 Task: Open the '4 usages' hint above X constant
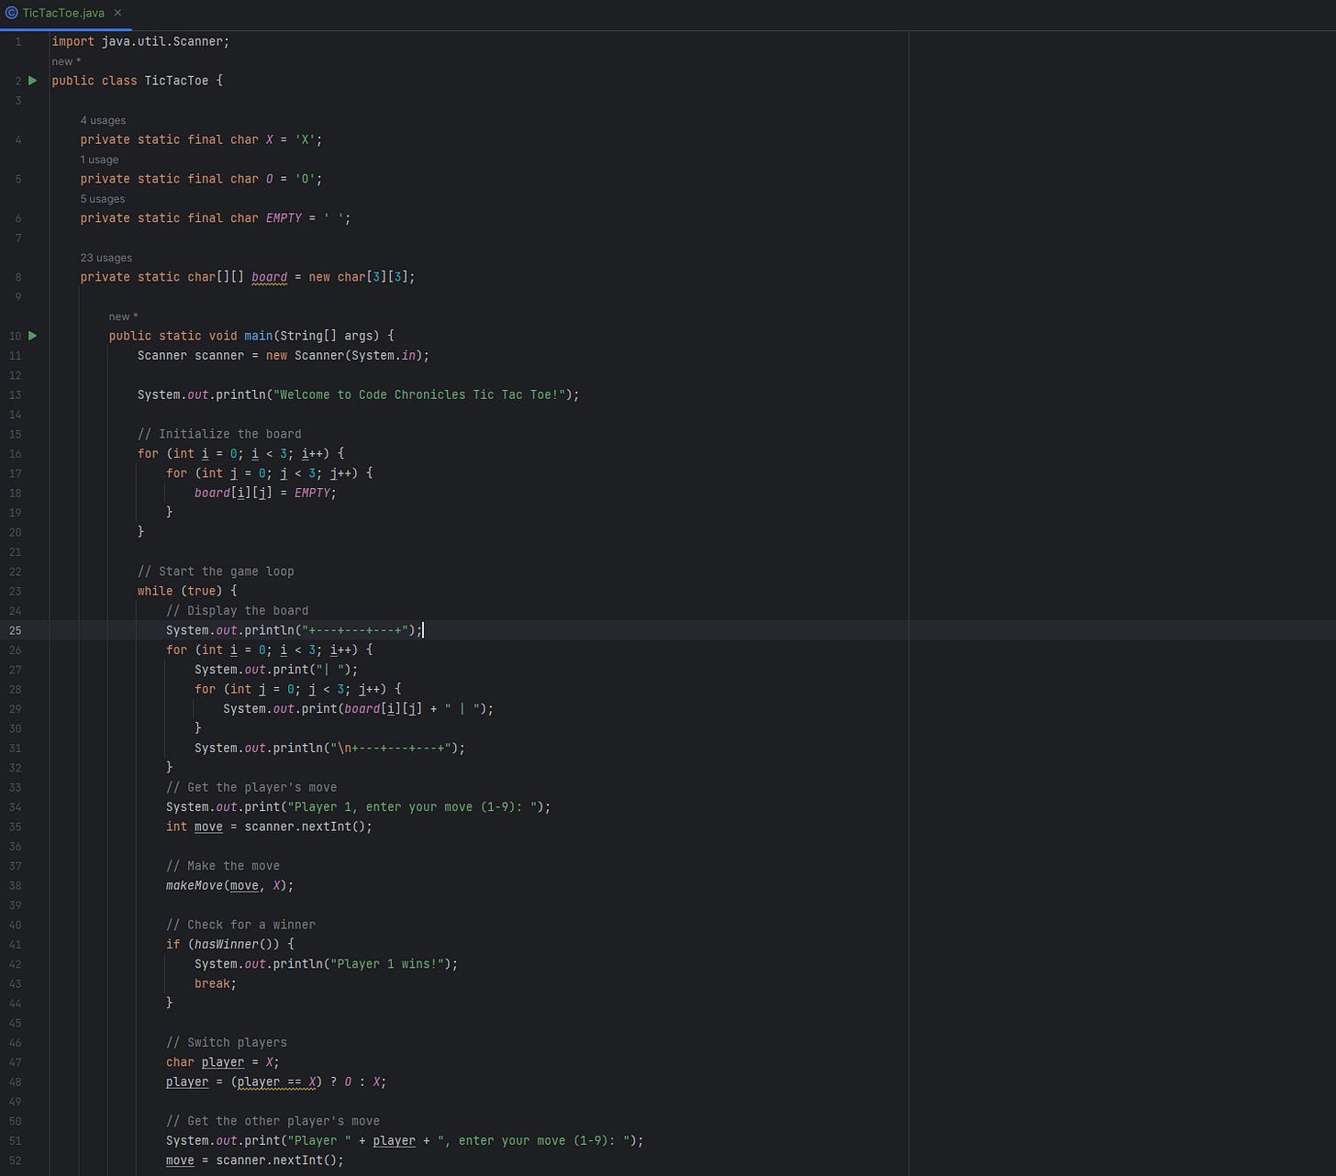click(x=103, y=120)
